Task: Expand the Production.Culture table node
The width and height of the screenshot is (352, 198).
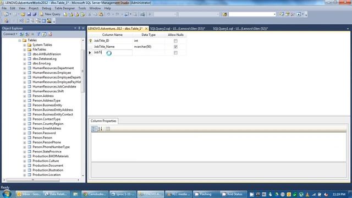Action: tap(24, 161)
